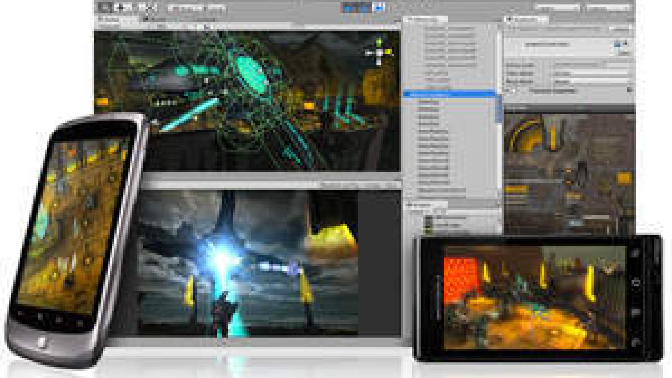Click the scene orientation gizmo in Scene view
This screenshot has width=672, height=378.
(379, 52)
